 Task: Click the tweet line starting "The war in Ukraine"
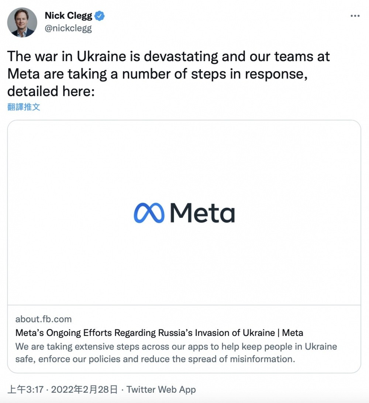click(x=168, y=56)
